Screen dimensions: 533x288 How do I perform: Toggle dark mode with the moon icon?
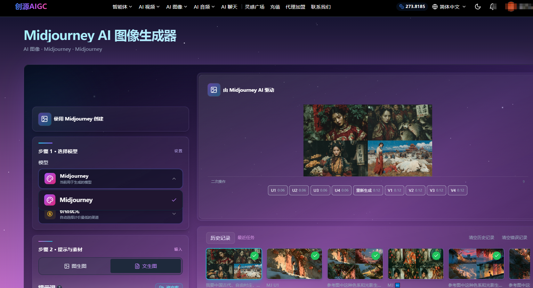[x=478, y=7]
